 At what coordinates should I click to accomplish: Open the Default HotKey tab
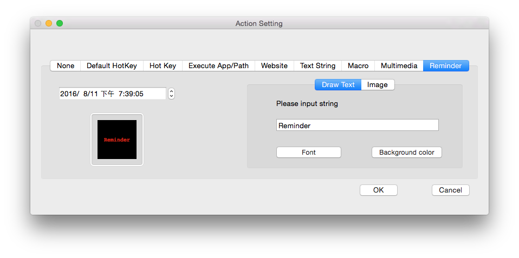(x=112, y=65)
